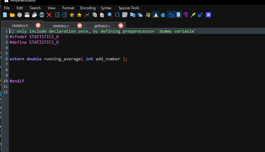Increase indent of selected lines

tap(64, 15)
